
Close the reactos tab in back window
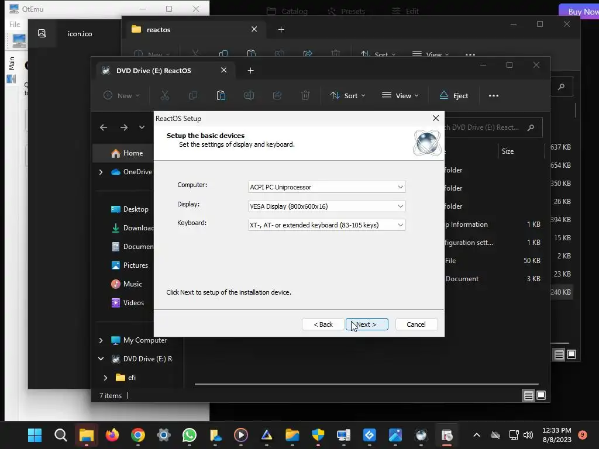pos(254,29)
